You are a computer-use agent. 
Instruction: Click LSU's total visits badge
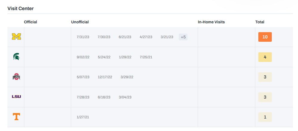pos(265,97)
